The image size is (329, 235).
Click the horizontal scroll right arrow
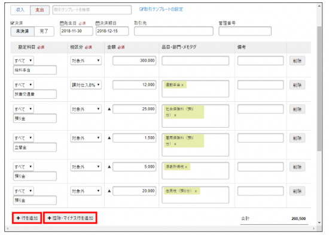(314, 228)
